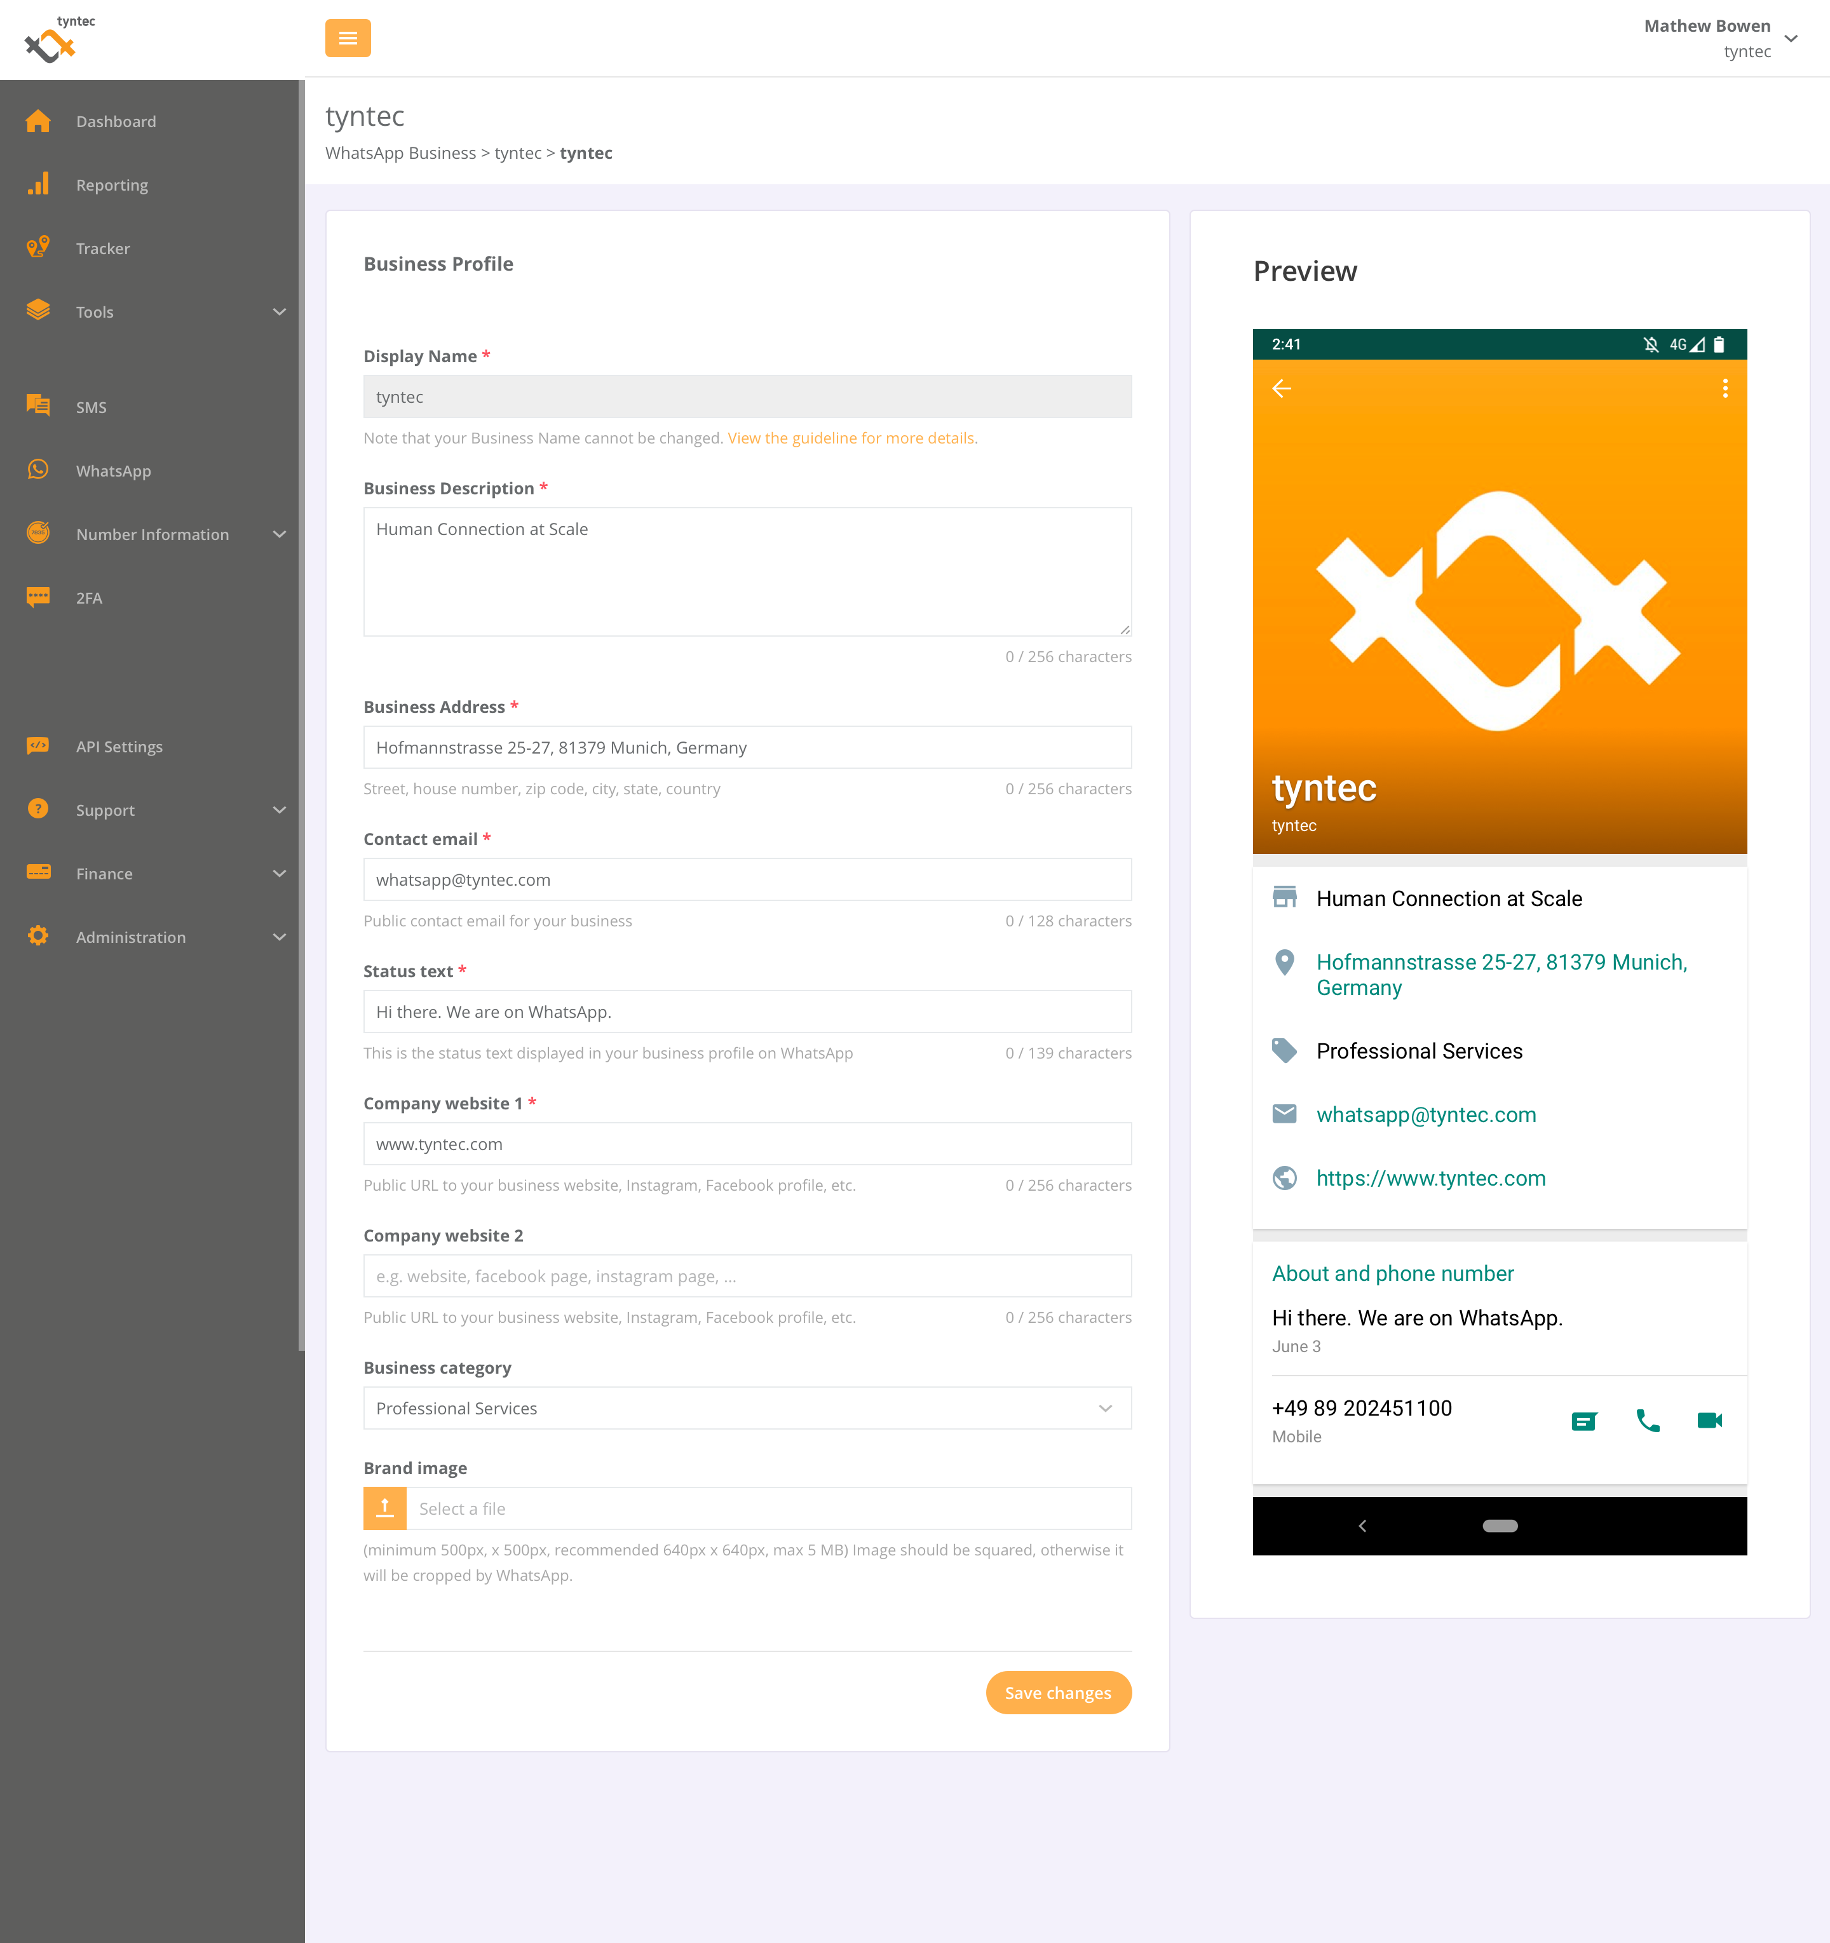Click the Business Address input field

tap(748, 748)
